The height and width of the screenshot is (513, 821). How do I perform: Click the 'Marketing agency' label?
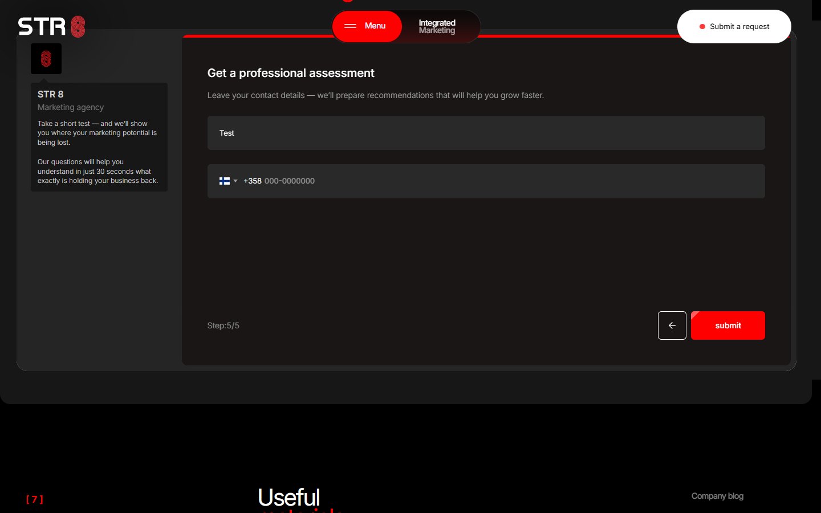(x=71, y=107)
